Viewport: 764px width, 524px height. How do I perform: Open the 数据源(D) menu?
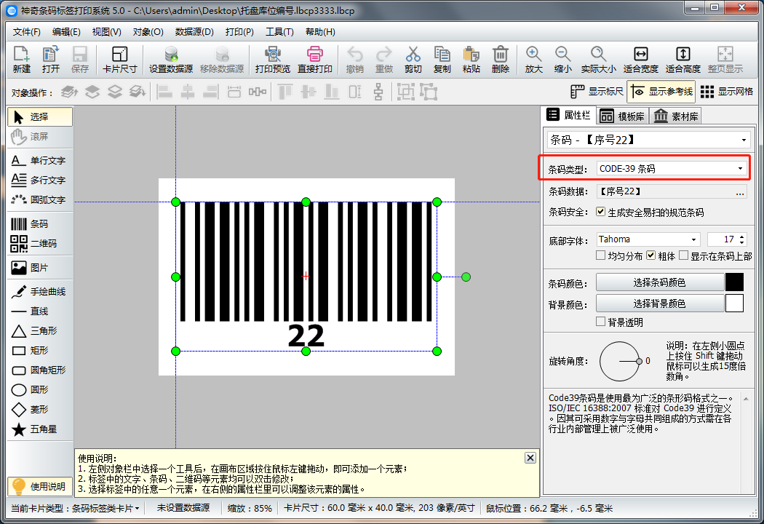(194, 32)
